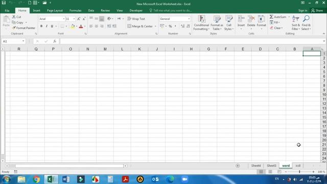Viewport: 327px width, 184px height.
Task: Toggle Wrap Text
Action: click(136, 19)
